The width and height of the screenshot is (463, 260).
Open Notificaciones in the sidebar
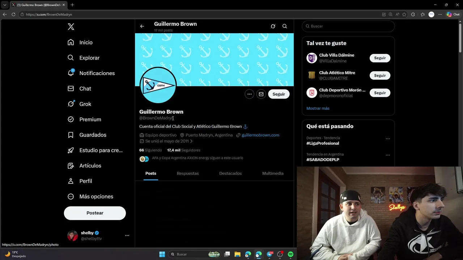pyautogui.click(x=91, y=73)
